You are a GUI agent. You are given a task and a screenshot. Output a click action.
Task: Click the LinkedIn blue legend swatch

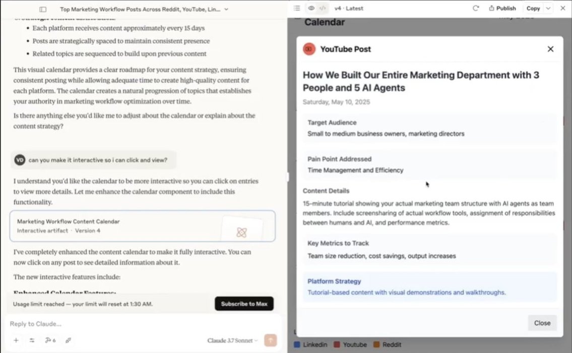tap(297, 344)
